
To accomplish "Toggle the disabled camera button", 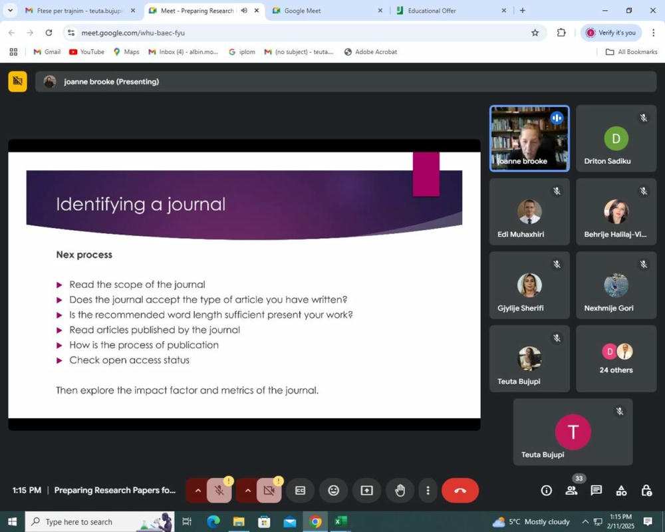I will click(x=269, y=491).
